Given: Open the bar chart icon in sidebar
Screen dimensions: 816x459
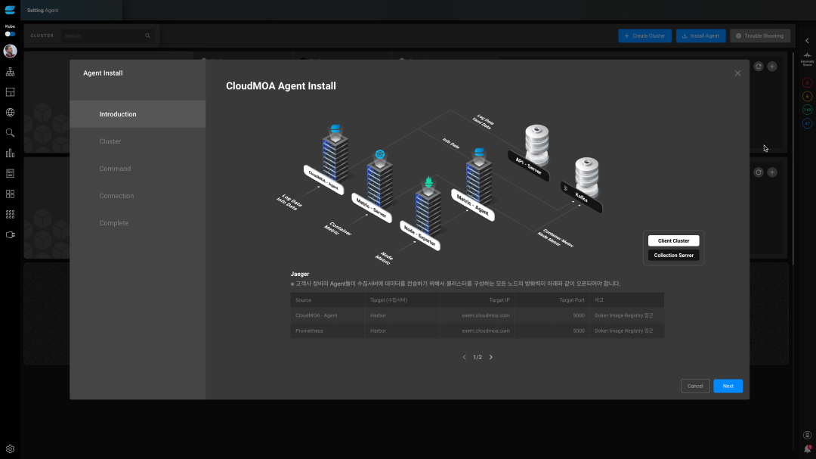Looking at the screenshot, I should pos(10,154).
